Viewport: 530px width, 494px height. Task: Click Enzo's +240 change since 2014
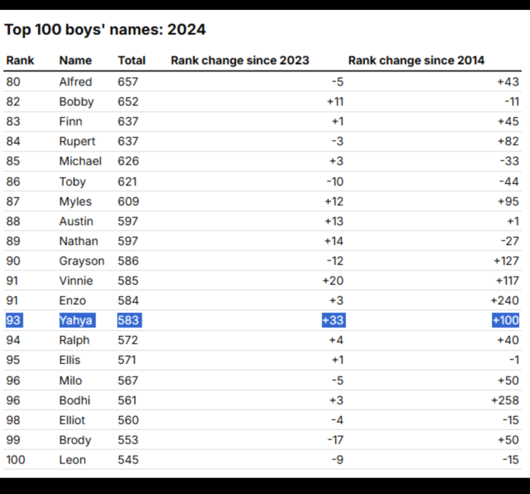505,300
